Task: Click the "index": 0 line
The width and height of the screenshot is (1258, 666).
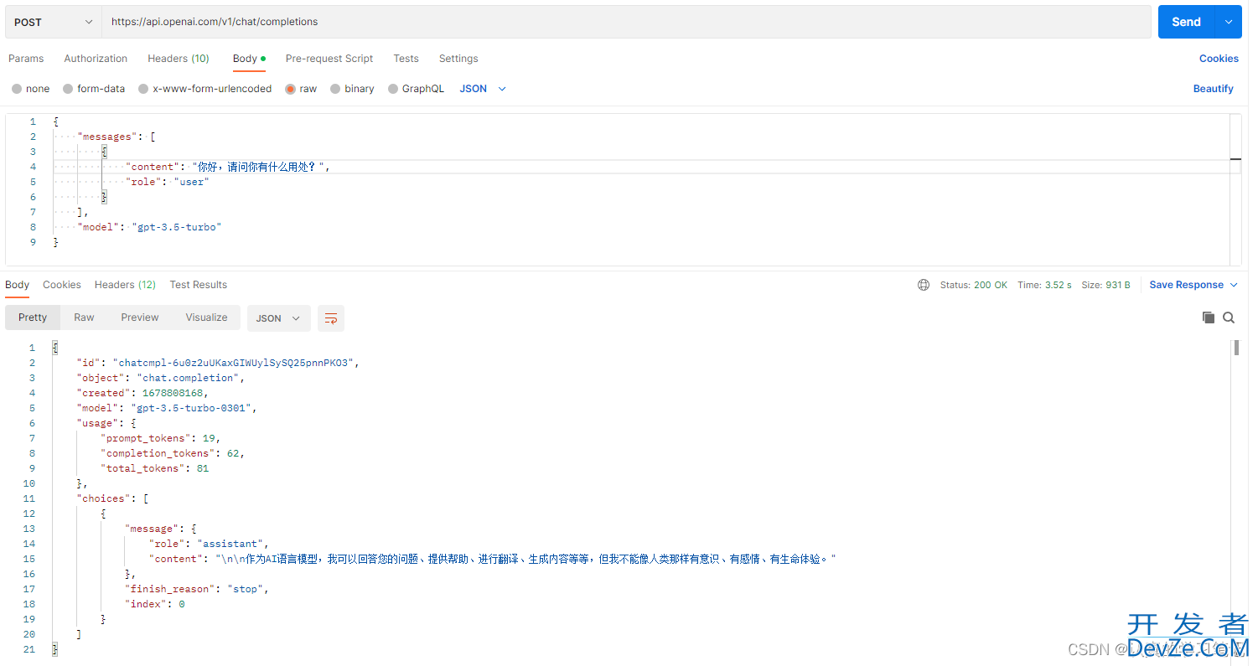Action: point(155,604)
